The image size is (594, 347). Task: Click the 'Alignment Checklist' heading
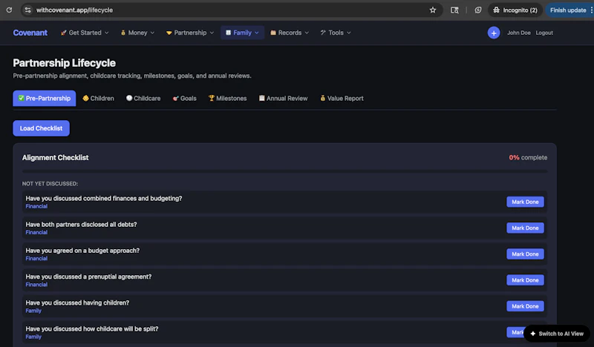(x=55, y=157)
